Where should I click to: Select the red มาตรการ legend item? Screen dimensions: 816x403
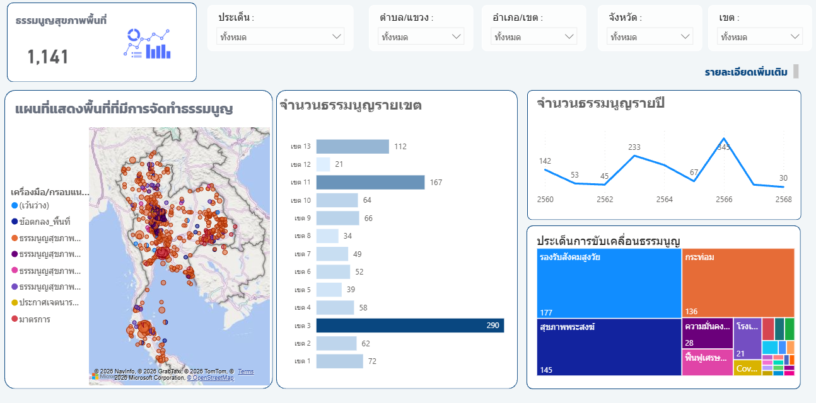click(30, 319)
